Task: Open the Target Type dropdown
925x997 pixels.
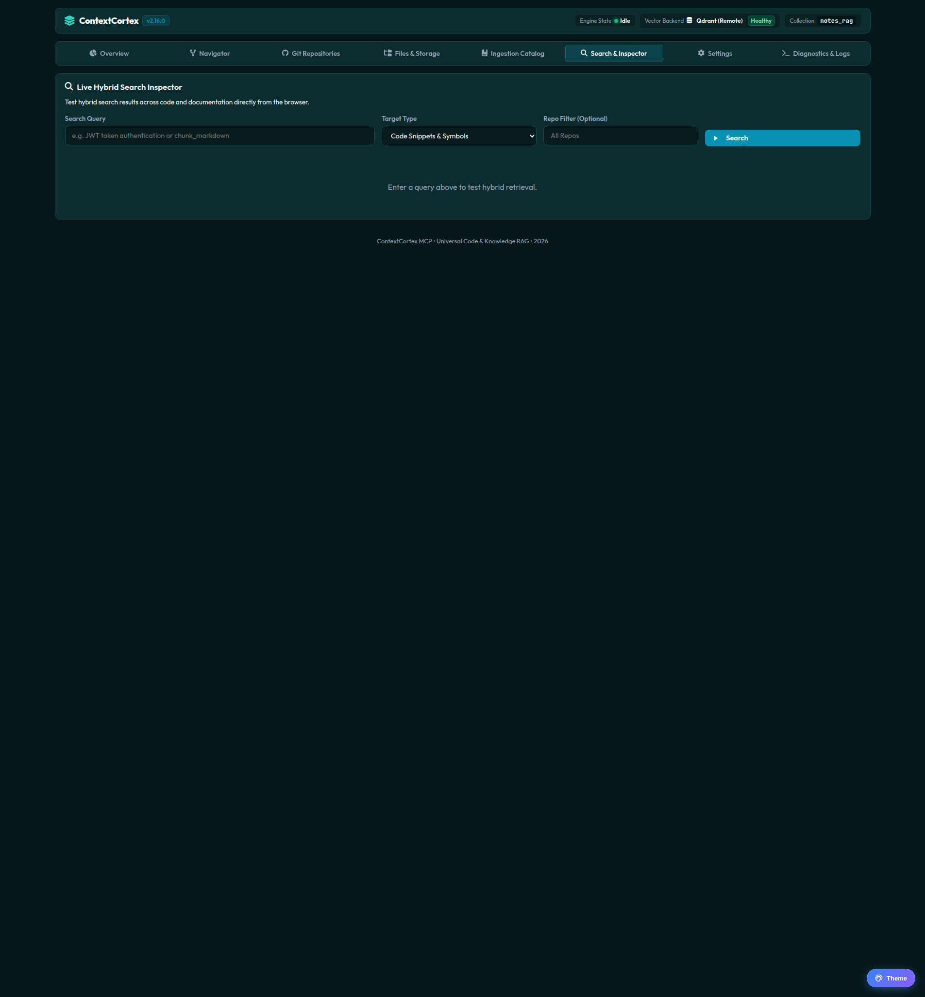Action: (x=459, y=136)
